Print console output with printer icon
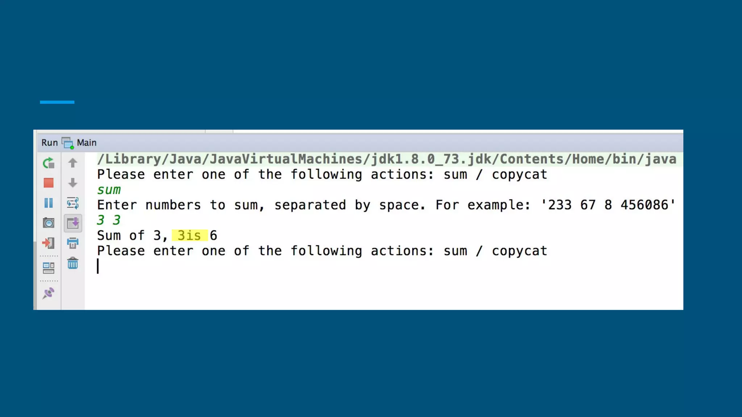This screenshot has height=417, width=742. pos(73,243)
